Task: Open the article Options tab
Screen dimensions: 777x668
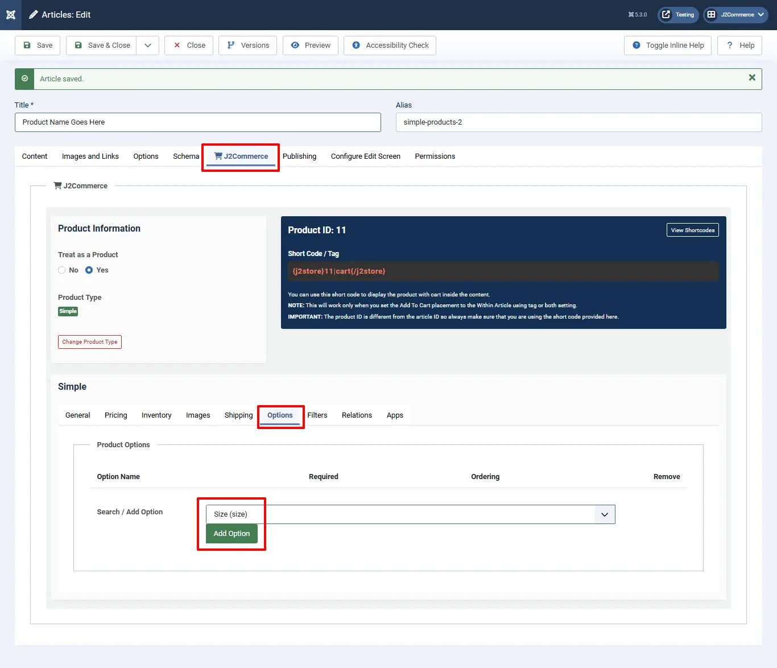Action: pyautogui.click(x=146, y=156)
